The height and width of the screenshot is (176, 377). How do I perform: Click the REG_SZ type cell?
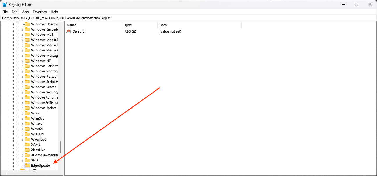pyautogui.click(x=130, y=31)
